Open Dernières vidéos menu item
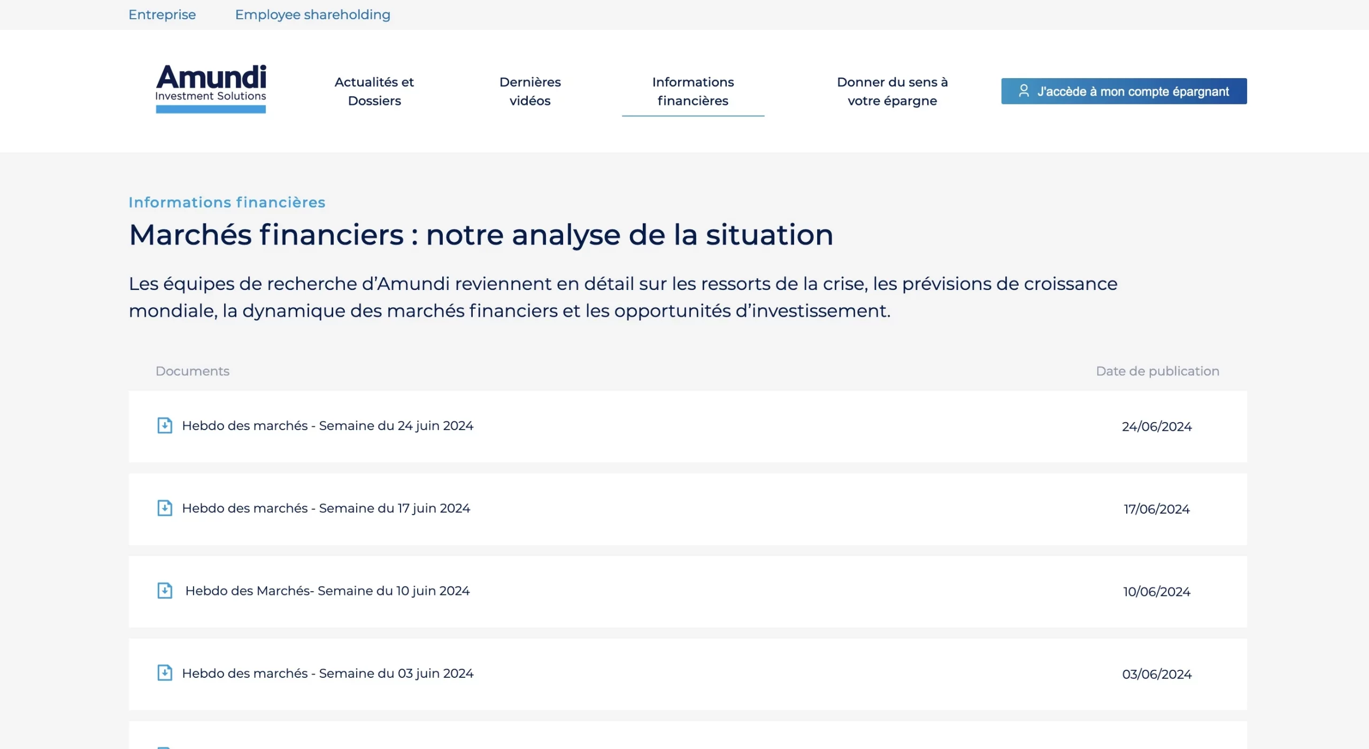 pos(530,91)
